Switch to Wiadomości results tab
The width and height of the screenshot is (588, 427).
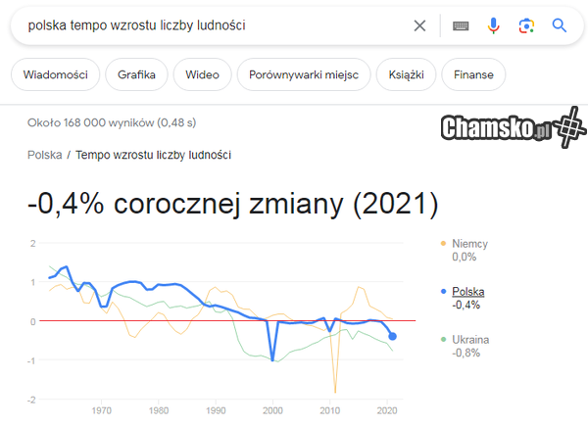pyautogui.click(x=55, y=73)
